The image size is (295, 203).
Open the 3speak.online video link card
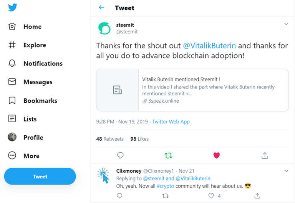click(192, 90)
